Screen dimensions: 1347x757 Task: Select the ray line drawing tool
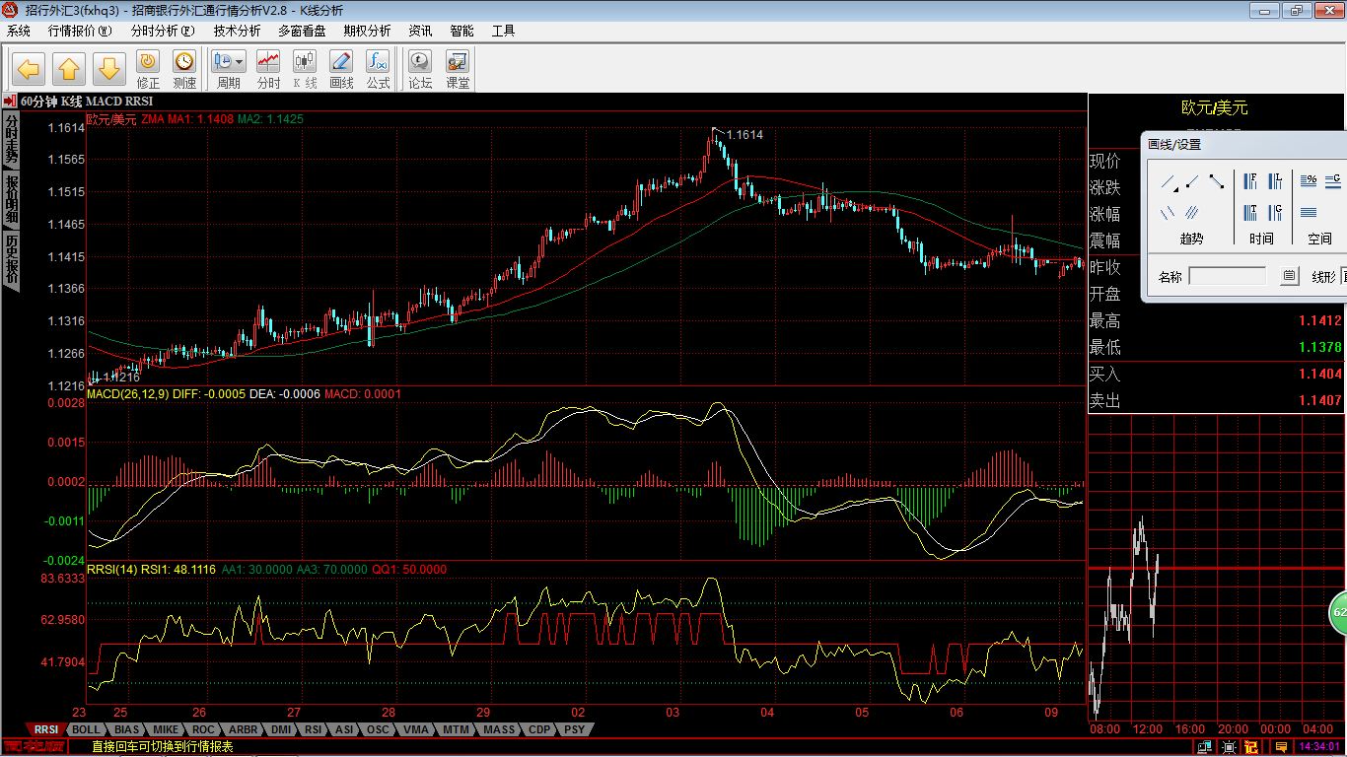pos(1192,181)
